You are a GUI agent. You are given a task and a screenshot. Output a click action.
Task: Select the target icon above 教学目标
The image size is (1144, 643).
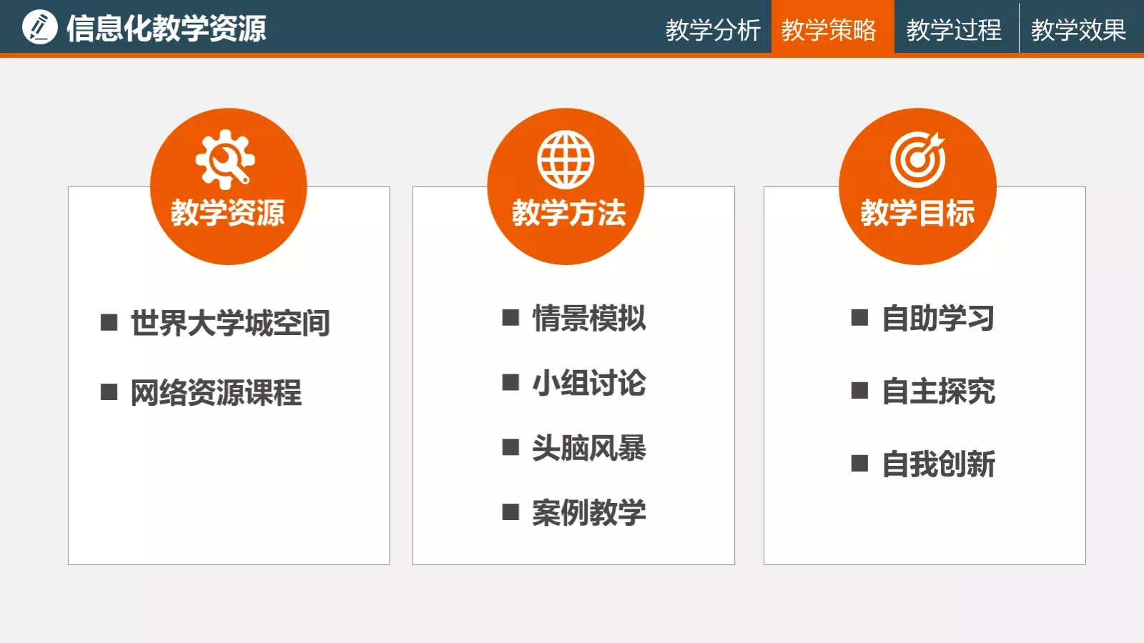(x=917, y=157)
